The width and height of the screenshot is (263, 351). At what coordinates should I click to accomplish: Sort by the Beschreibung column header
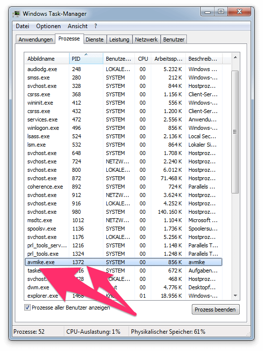tap(204, 59)
